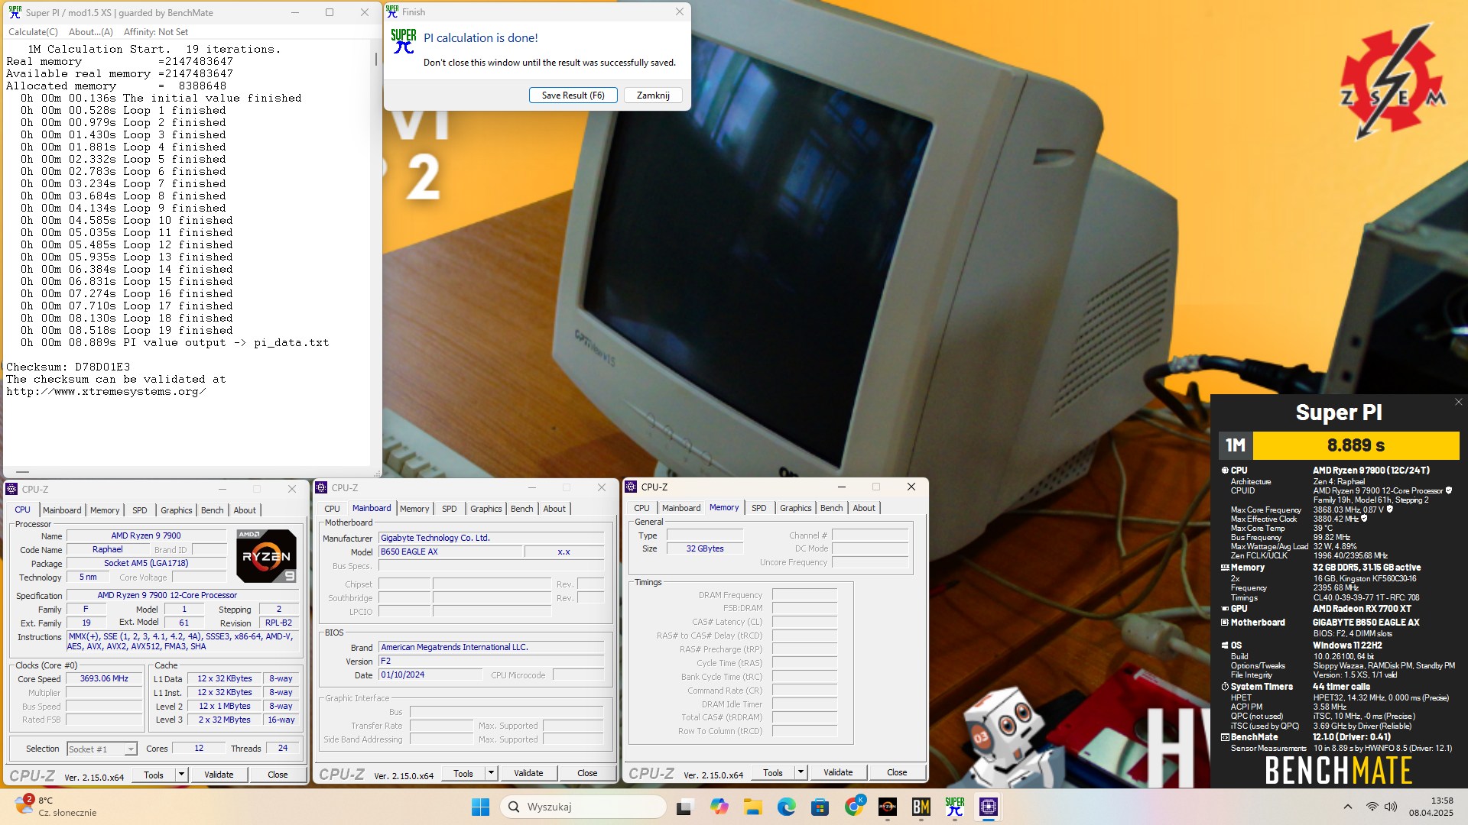Viewport: 1468px width, 825px height.
Task: Open Mainboard tab in right CPU-Z window
Action: 681,508
